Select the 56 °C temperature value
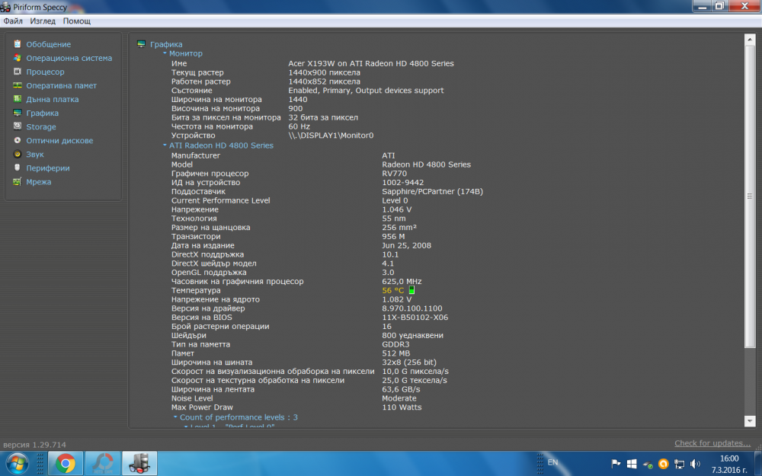Screen dimensions: 762x476 coord(392,290)
